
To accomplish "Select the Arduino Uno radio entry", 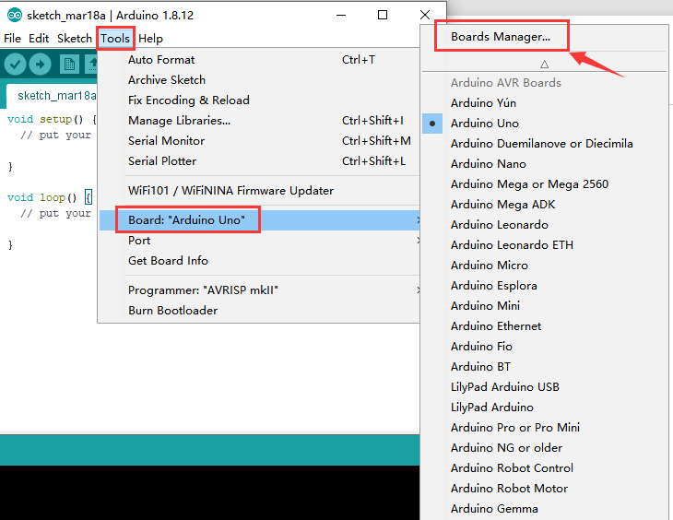I will (x=544, y=124).
